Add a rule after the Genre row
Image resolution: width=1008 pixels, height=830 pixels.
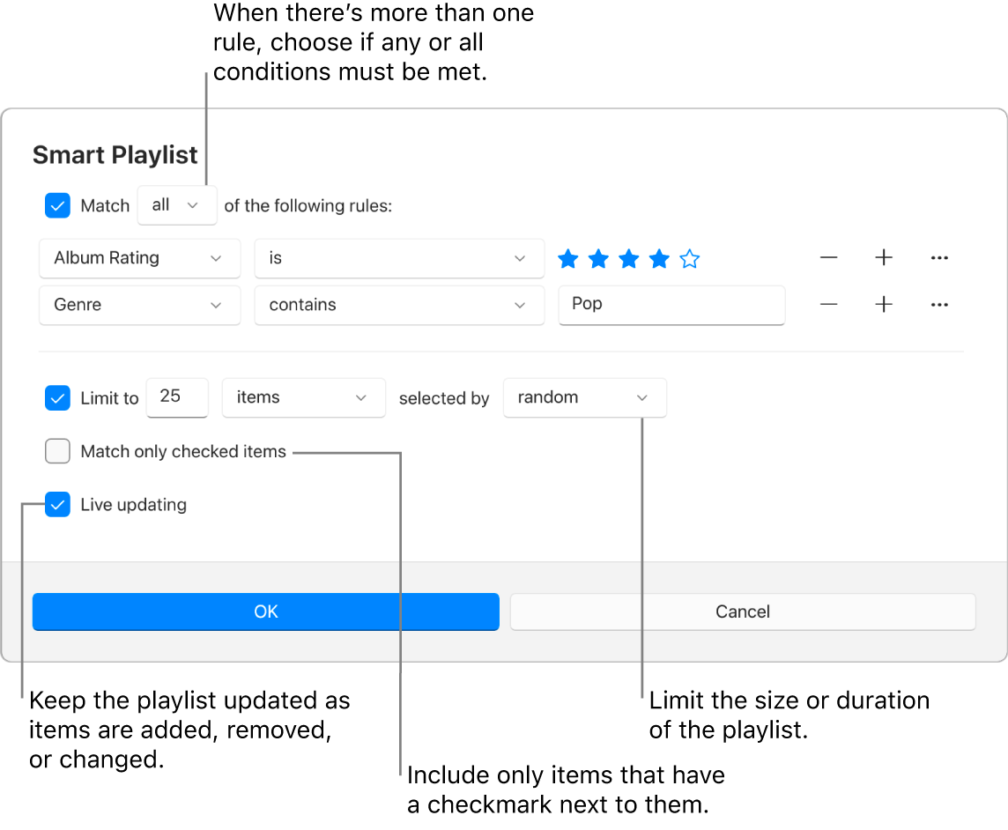[x=884, y=305]
